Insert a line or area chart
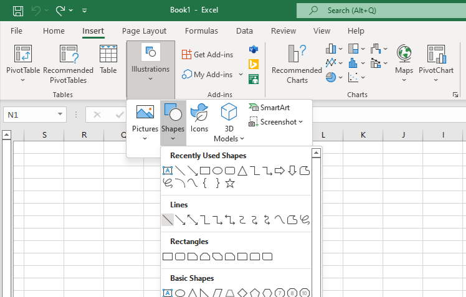 pyautogui.click(x=334, y=63)
